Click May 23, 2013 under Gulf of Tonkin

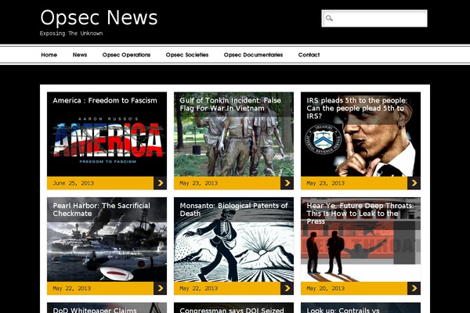[x=199, y=183]
